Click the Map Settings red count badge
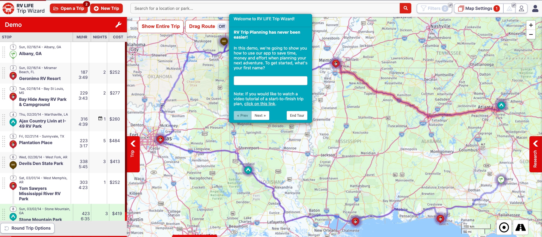Image resolution: width=542 pixels, height=237 pixels. tap(497, 8)
